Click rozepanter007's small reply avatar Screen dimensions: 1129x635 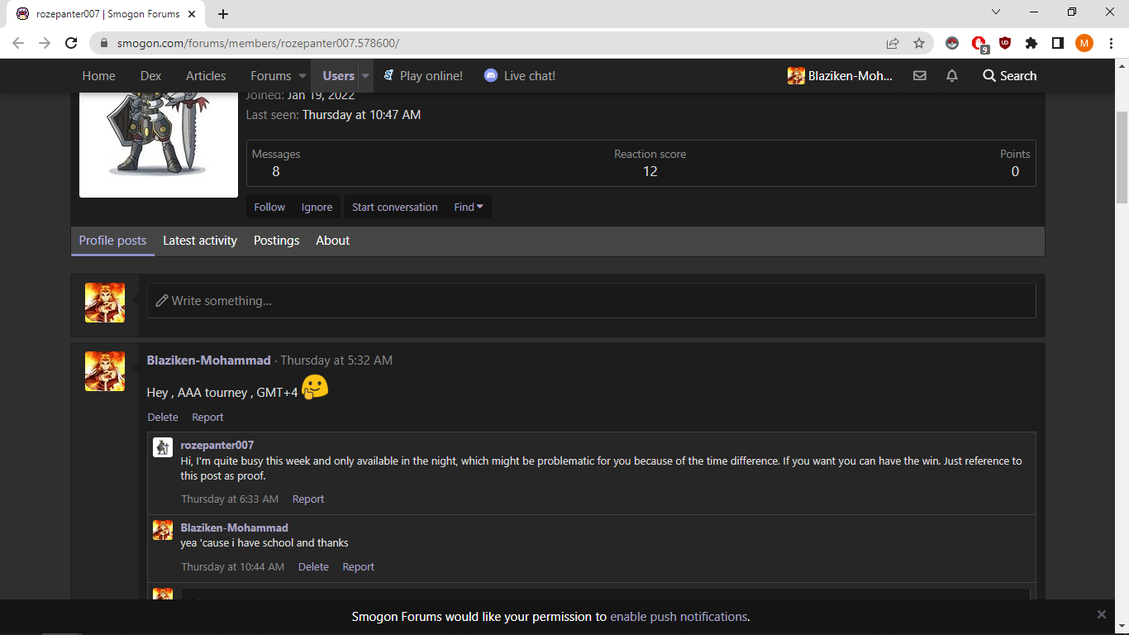click(163, 447)
